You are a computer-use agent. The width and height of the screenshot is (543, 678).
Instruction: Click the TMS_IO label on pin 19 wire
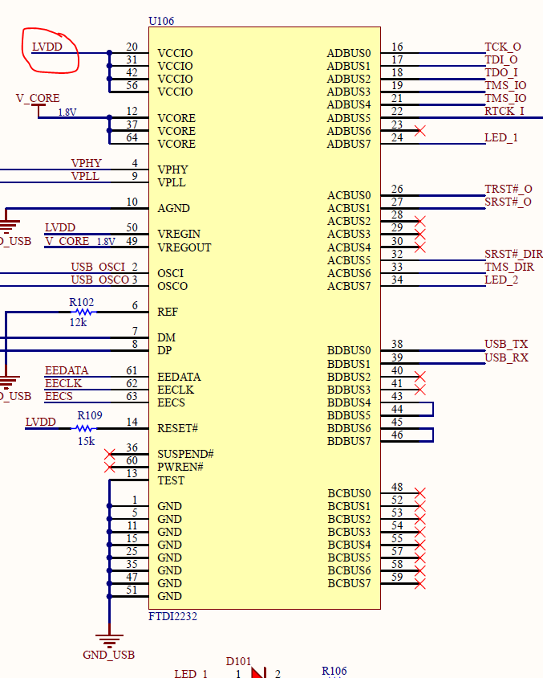tap(505, 85)
